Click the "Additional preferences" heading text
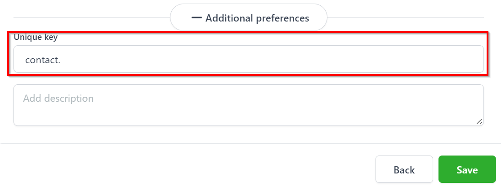This screenshot has height=186, width=501. coord(257,18)
